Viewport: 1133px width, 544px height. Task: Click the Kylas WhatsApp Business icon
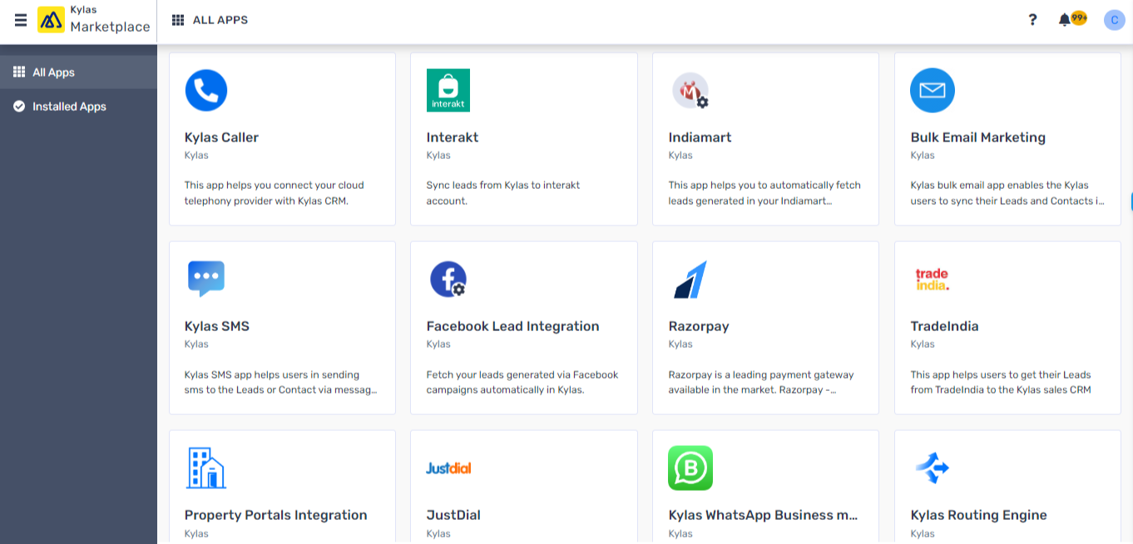point(690,467)
